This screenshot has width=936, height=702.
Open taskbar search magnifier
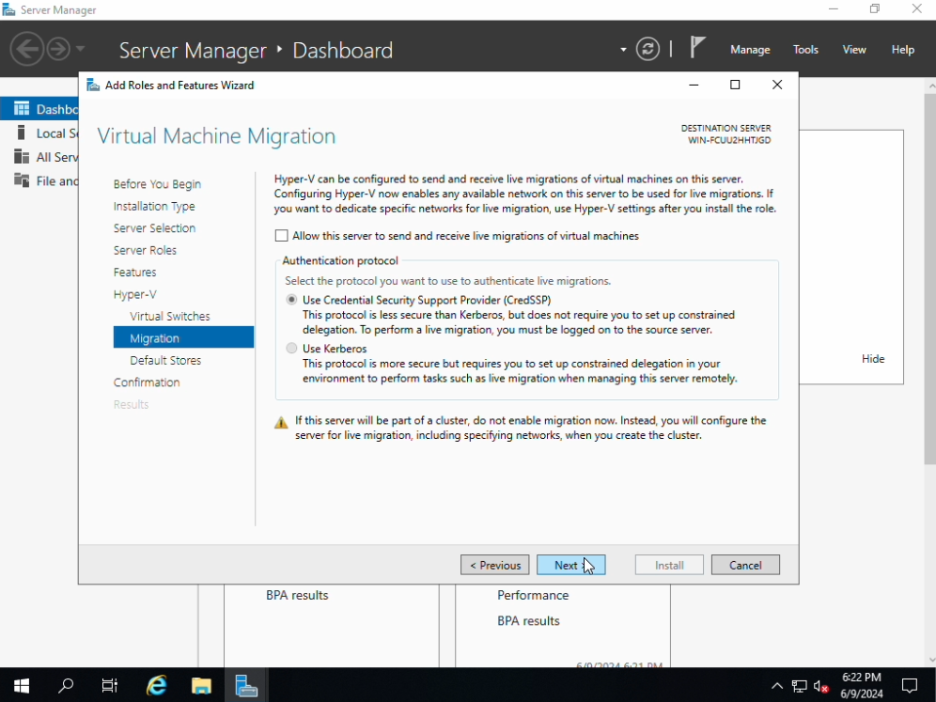[x=66, y=685]
